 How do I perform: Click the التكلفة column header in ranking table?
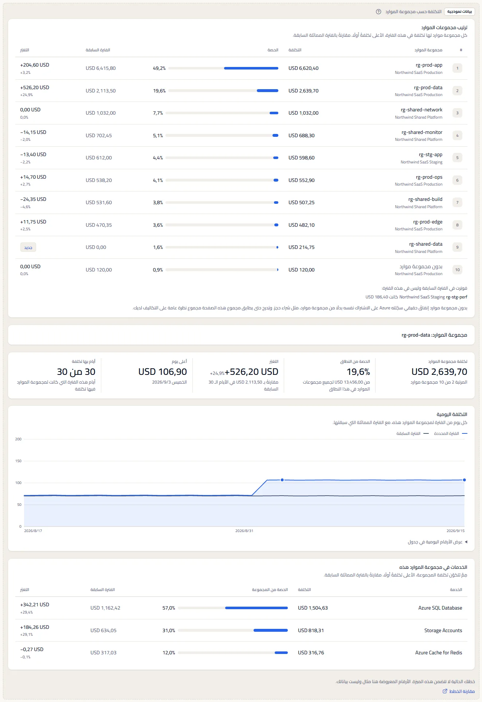pyautogui.click(x=295, y=50)
